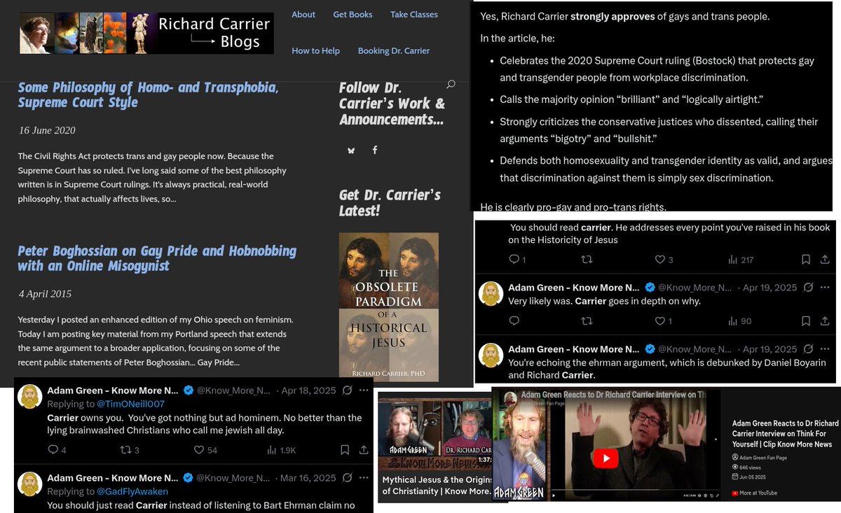The width and height of the screenshot is (841, 513).
Task: Click the Facebook icon under Follow Dr. Carrier
Action: tap(375, 150)
